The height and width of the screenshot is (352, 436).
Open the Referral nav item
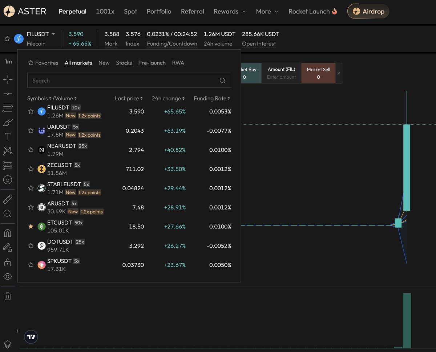point(192,11)
